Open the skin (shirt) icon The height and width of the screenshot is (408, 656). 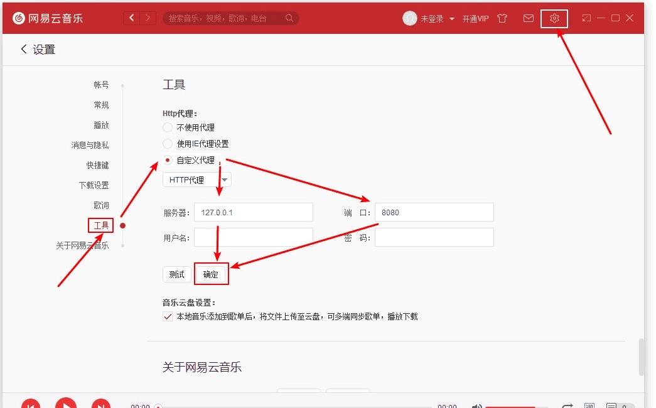pos(502,18)
